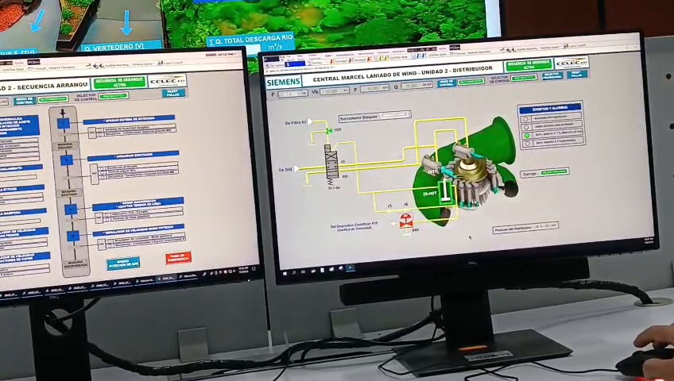This screenshot has height=381, width=674.
Task: Click Modo de Control button on right monitor
Action: tap(446, 83)
